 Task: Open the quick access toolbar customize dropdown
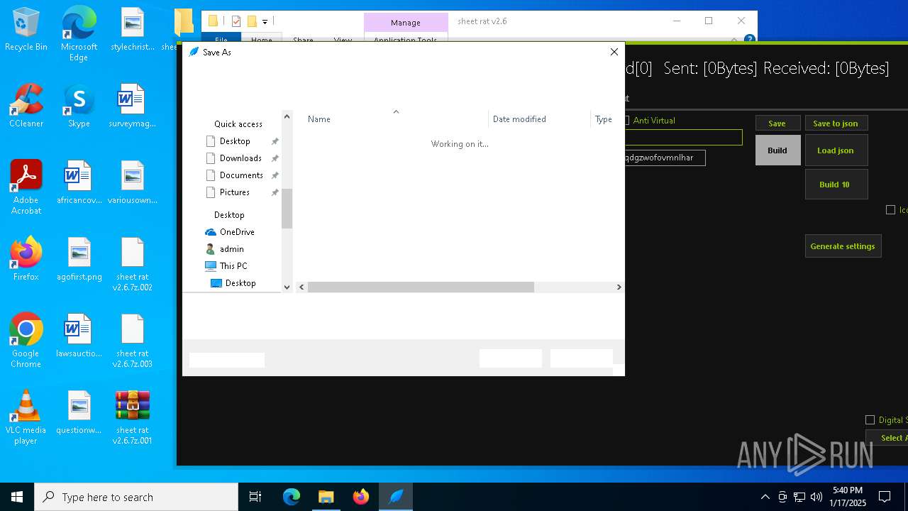[x=265, y=22]
